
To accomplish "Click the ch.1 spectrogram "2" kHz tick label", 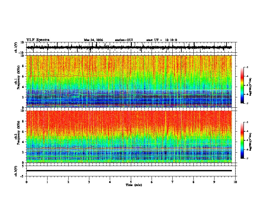I will coord(23,97).
